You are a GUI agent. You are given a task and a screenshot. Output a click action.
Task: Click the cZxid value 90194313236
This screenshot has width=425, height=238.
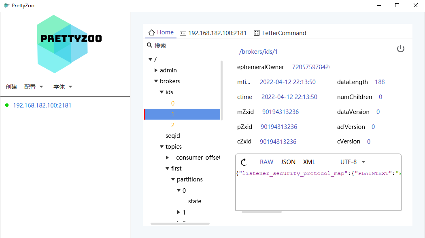[x=278, y=142]
